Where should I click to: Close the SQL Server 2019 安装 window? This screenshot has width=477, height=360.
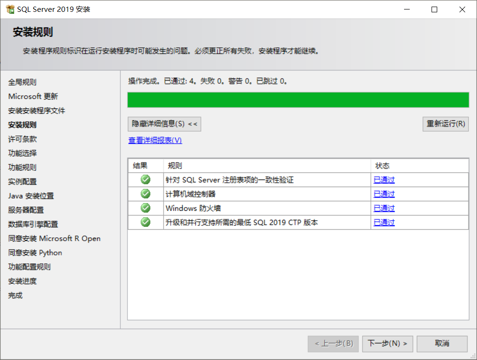[462, 9]
